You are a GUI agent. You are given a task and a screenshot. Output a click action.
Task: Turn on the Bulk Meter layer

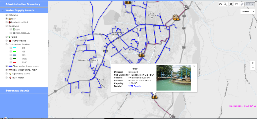point(7,78)
